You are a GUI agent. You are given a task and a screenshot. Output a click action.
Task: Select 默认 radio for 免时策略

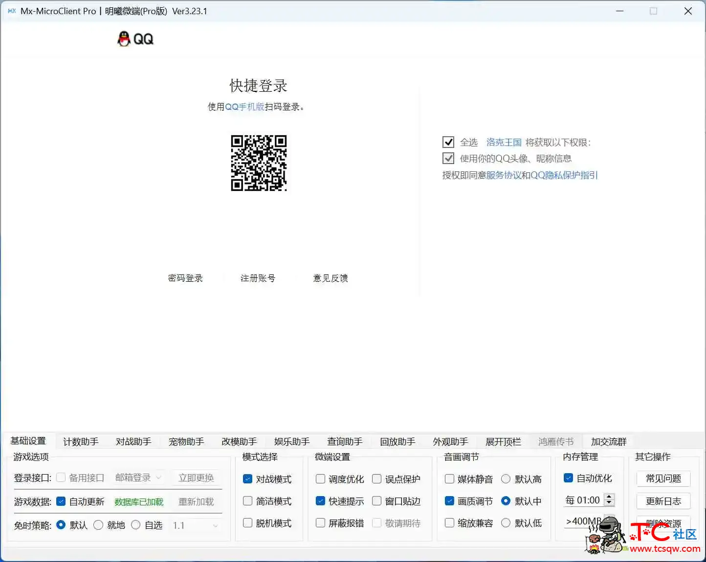pos(61,525)
